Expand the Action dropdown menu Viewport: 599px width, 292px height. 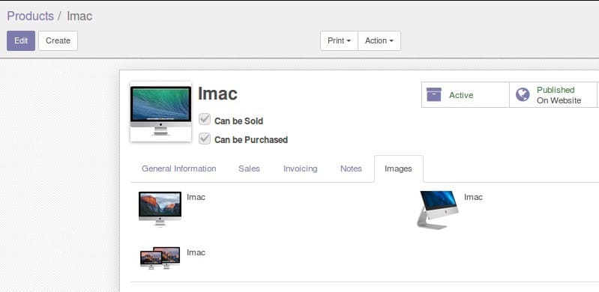[x=379, y=40]
